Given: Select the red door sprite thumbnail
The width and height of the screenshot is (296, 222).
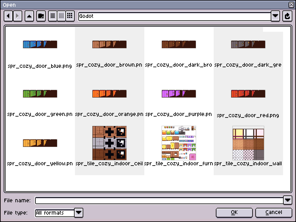Looking at the screenshot, I should coord(248,94).
